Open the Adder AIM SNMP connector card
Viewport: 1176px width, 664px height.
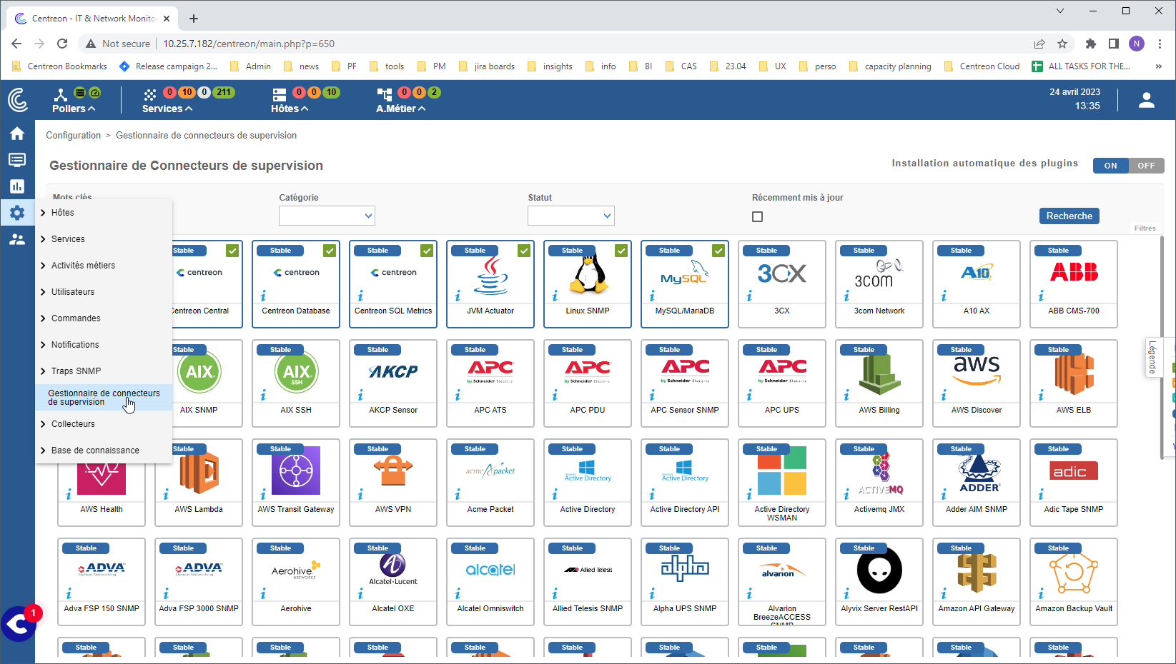coord(977,483)
